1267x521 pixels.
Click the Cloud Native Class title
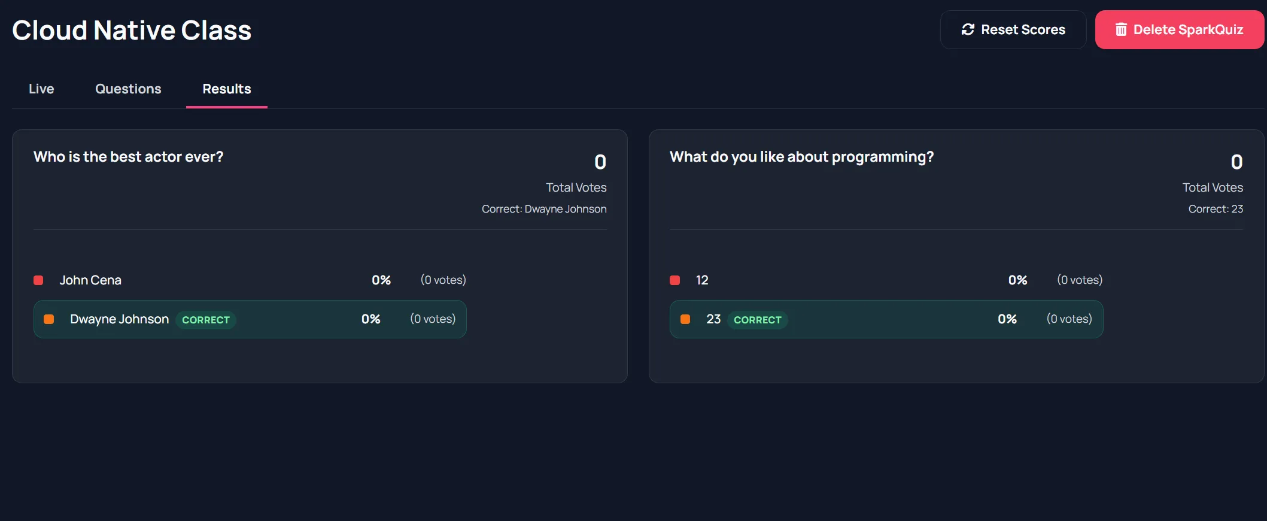pos(132,30)
